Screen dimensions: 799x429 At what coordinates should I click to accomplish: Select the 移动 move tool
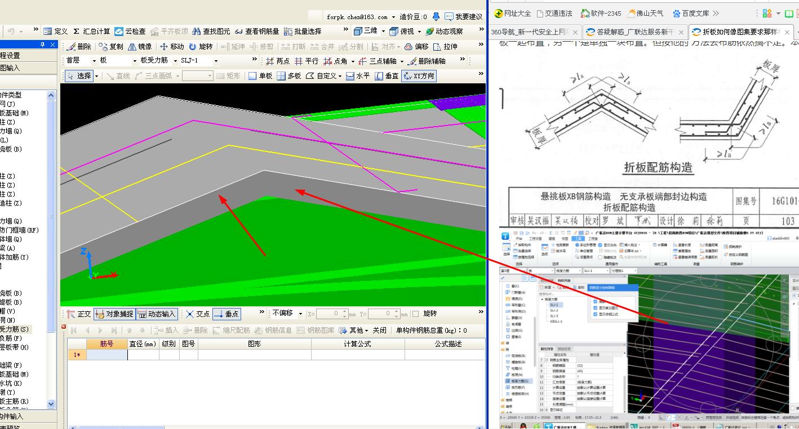point(172,47)
